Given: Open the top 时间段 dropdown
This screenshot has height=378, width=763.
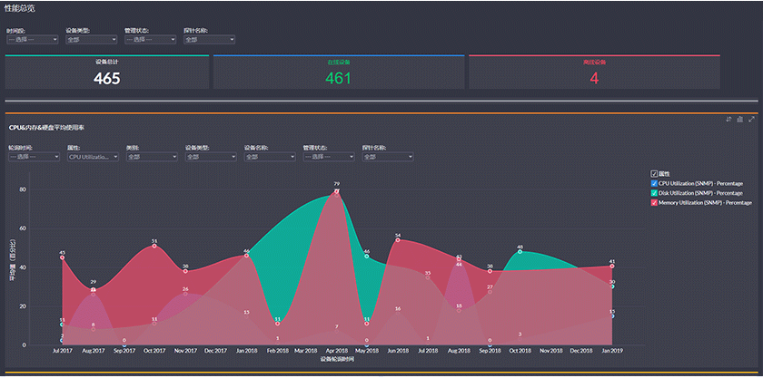Looking at the screenshot, I should tap(33, 40).
